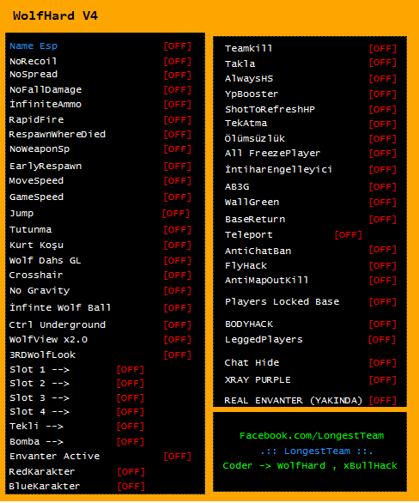419x503 pixels.
Task: Open the Facebook.com/LongestTeam link
Action: (312, 436)
